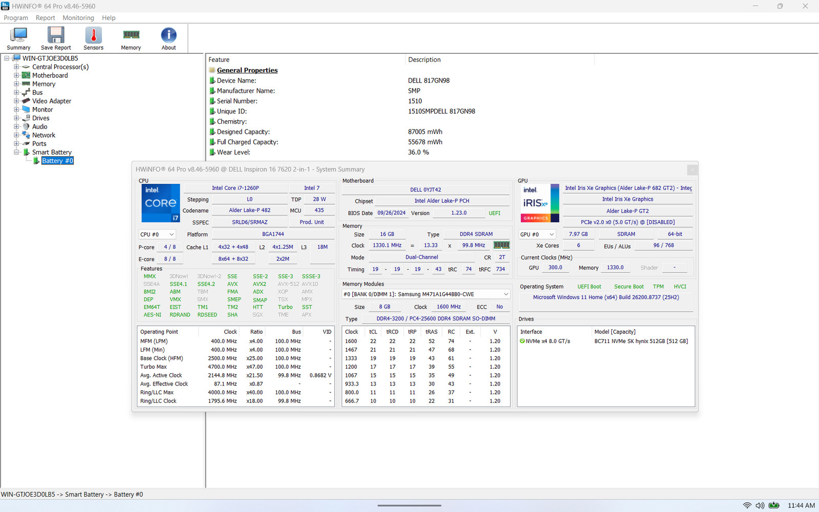Click the Video Adapter tree icon

[26, 101]
